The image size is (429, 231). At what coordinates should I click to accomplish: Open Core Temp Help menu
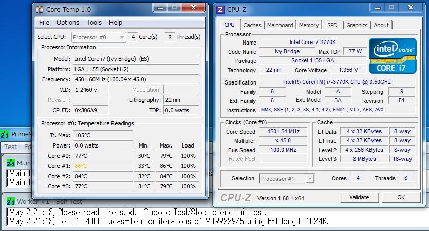116,23
